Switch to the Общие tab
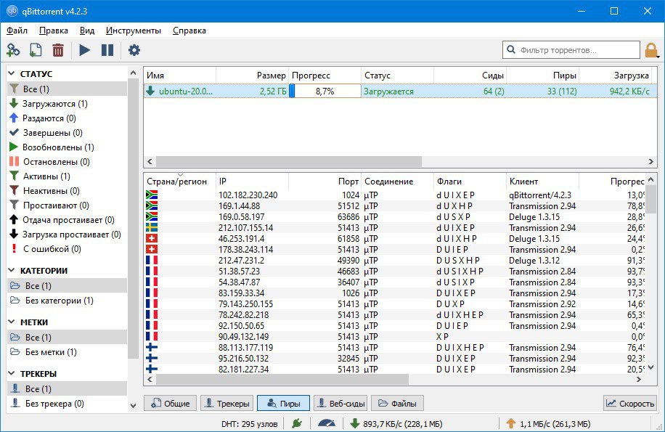 coord(170,403)
